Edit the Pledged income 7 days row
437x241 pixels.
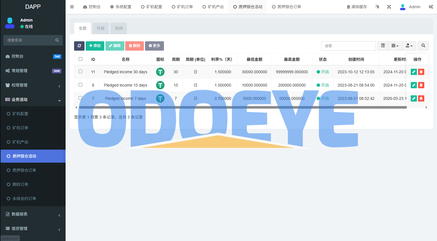click(414, 98)
